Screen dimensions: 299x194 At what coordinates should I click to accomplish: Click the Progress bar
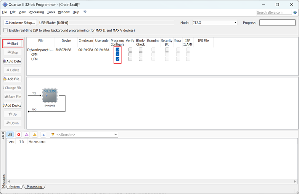277,23
